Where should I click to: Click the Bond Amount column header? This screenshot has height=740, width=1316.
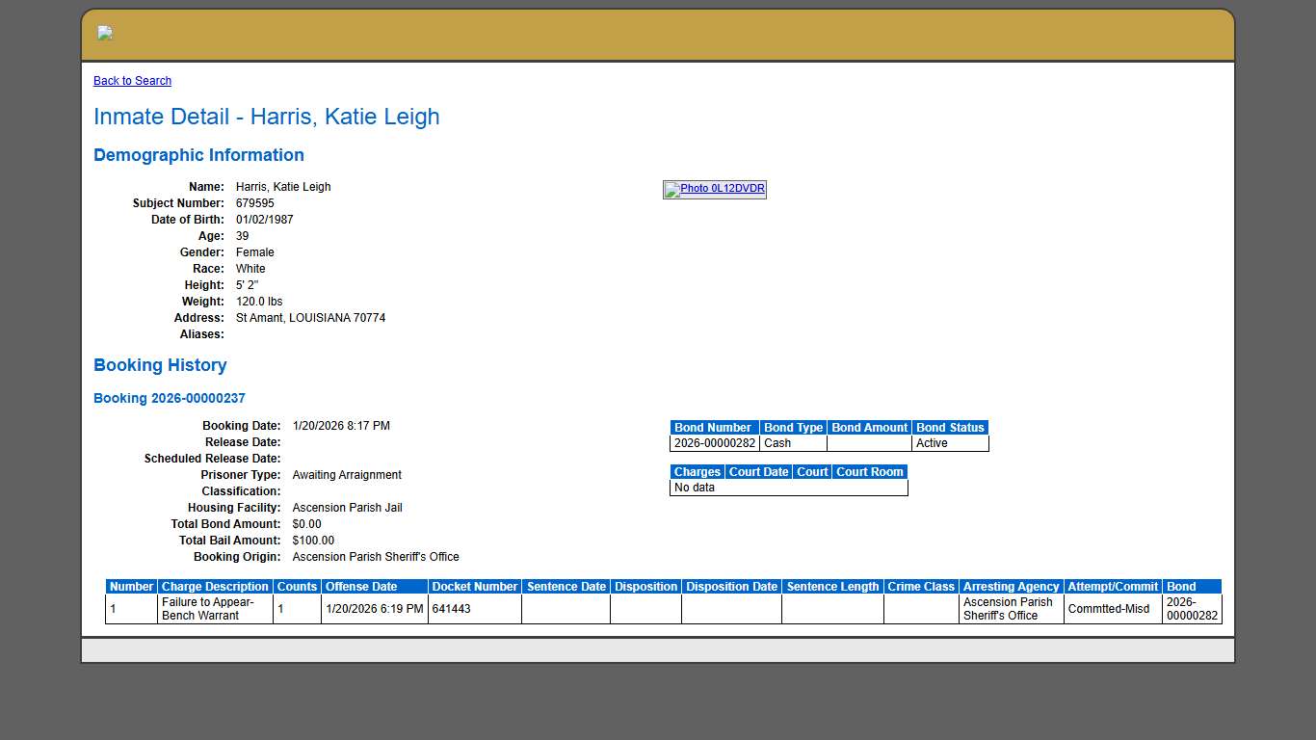tap(869, 428)
